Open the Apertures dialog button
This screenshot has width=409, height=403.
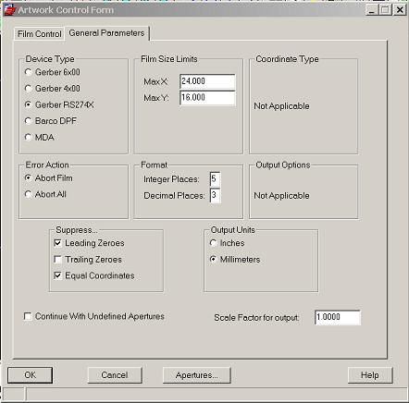point(196,375)
